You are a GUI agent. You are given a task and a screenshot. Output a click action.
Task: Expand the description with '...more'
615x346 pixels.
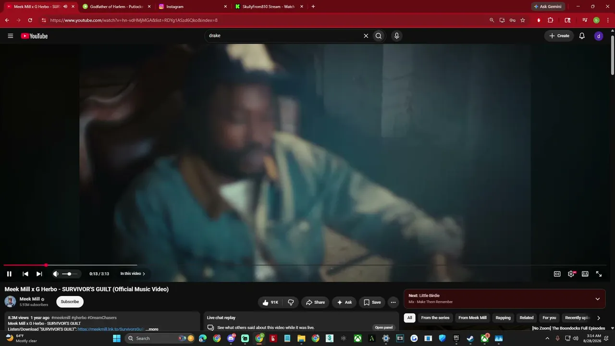pos(152,329)
